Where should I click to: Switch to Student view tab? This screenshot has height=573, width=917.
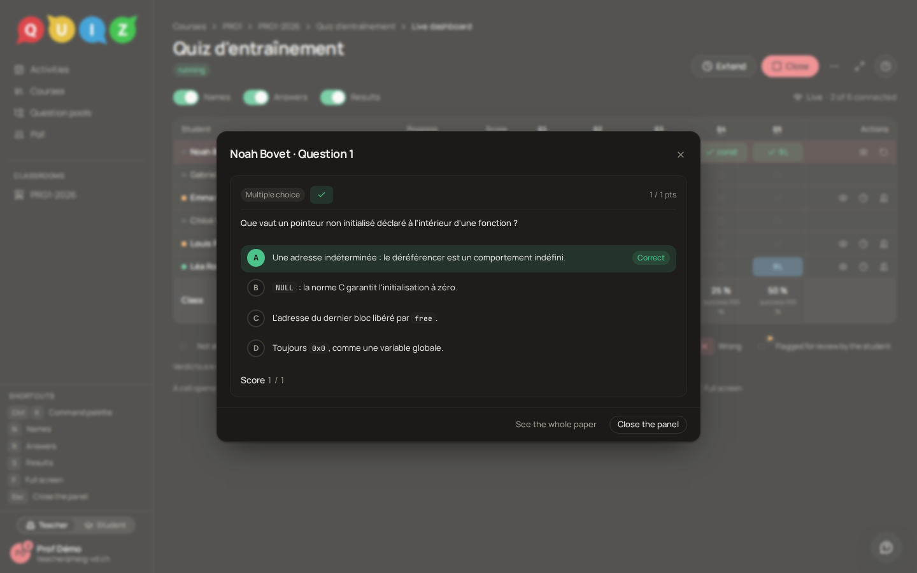105,525
